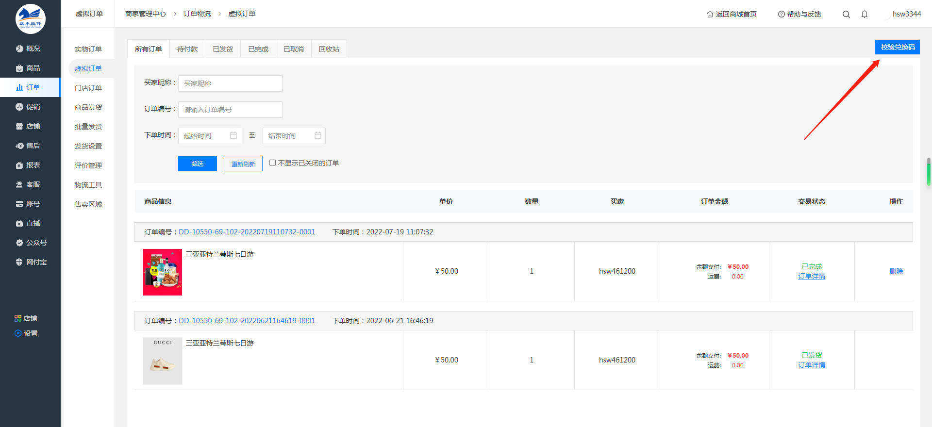The height and width of the screenshot is (427, 932).
Task: Open 订单详情 for the 已发货 order
Action: tap(812, 365)
